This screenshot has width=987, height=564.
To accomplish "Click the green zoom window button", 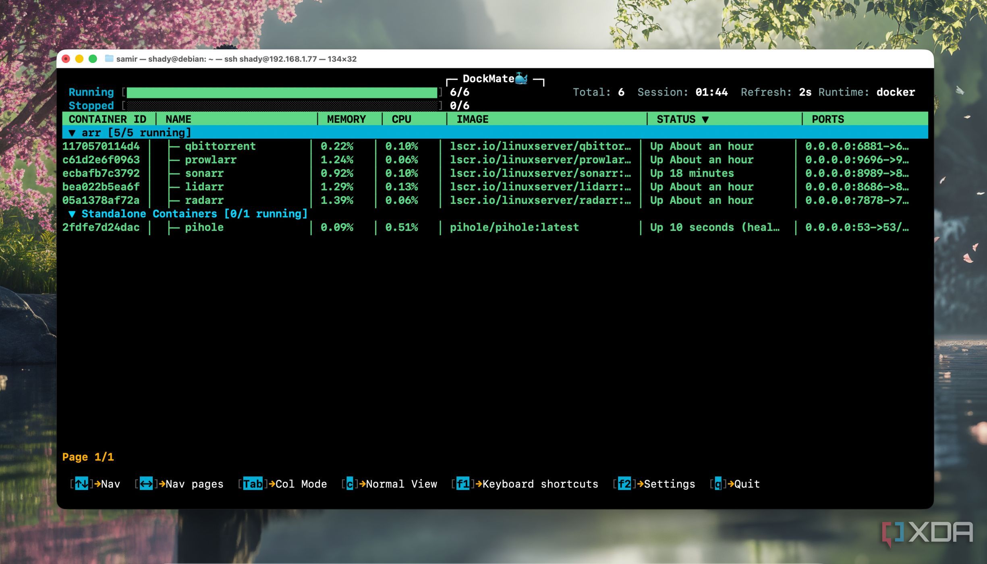I will coord(93,59).
